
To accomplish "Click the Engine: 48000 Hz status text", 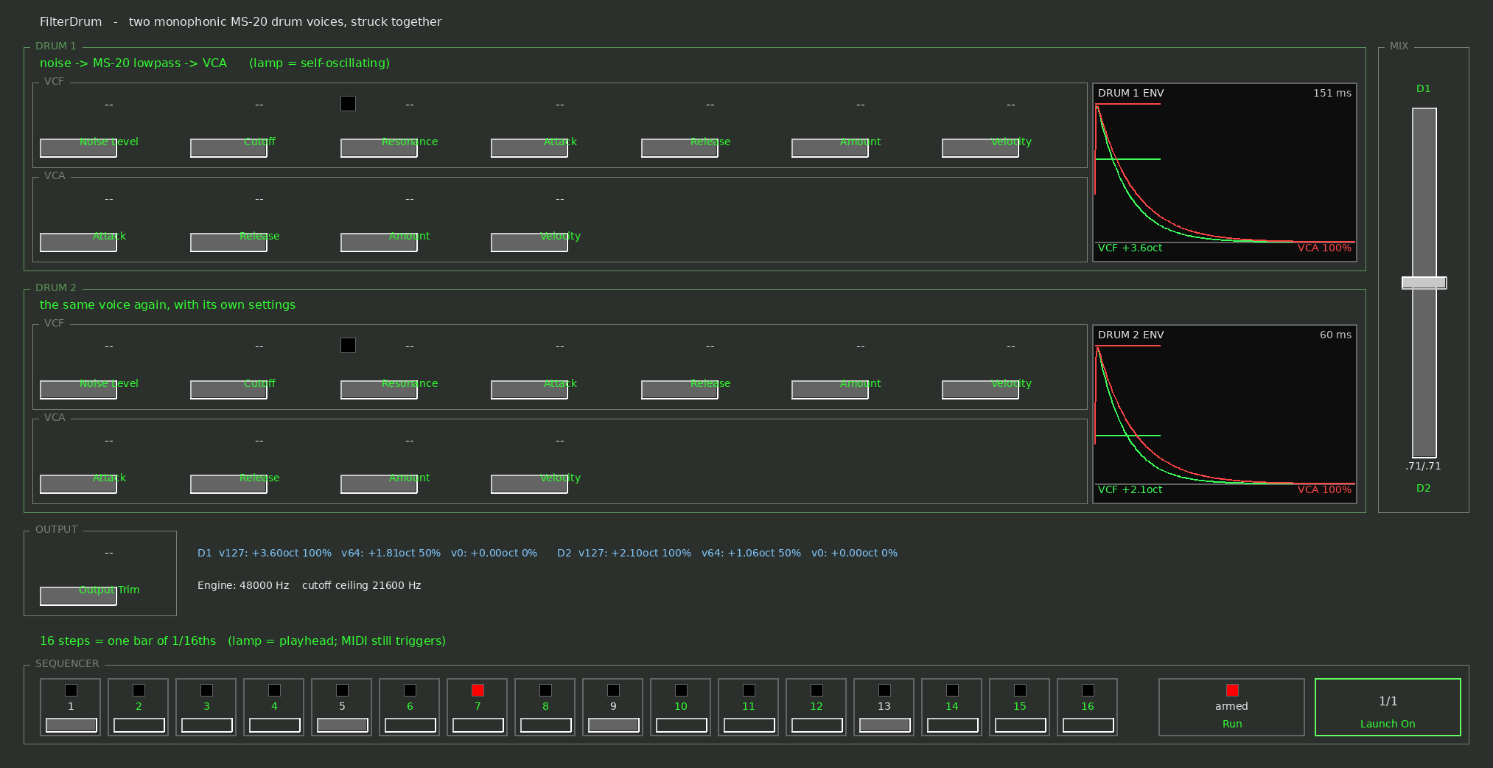I will [243, 585].
